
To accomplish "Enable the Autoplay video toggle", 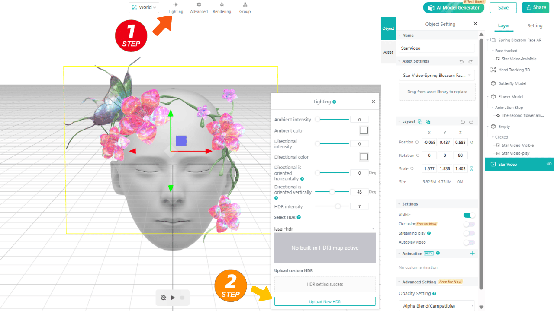I will pos(469,242).
